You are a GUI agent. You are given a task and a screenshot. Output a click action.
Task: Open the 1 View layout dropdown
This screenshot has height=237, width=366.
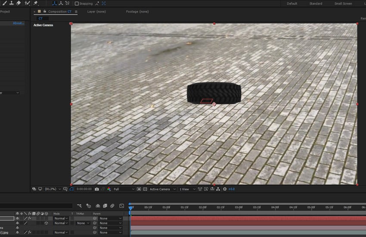[x=188, y=189]
